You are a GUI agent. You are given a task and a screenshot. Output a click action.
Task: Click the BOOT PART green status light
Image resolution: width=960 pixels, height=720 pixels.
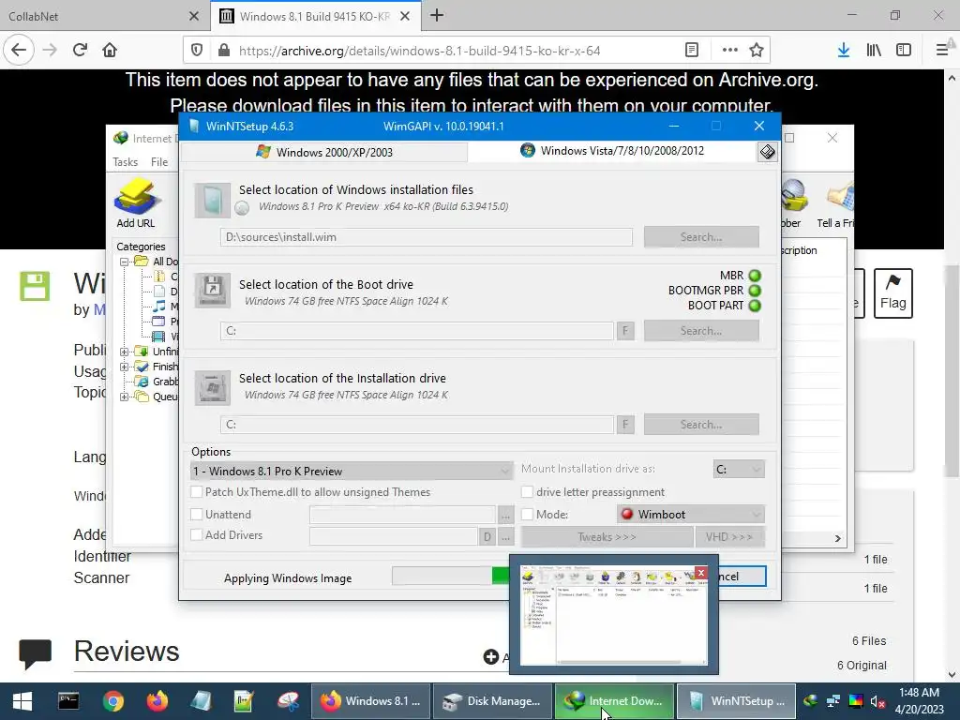[x=755, y=306]
